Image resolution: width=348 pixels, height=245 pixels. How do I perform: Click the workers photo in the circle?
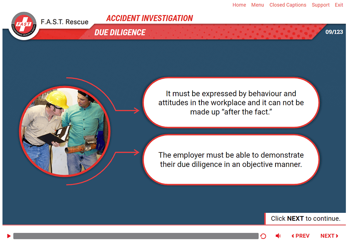click(65, 131)
